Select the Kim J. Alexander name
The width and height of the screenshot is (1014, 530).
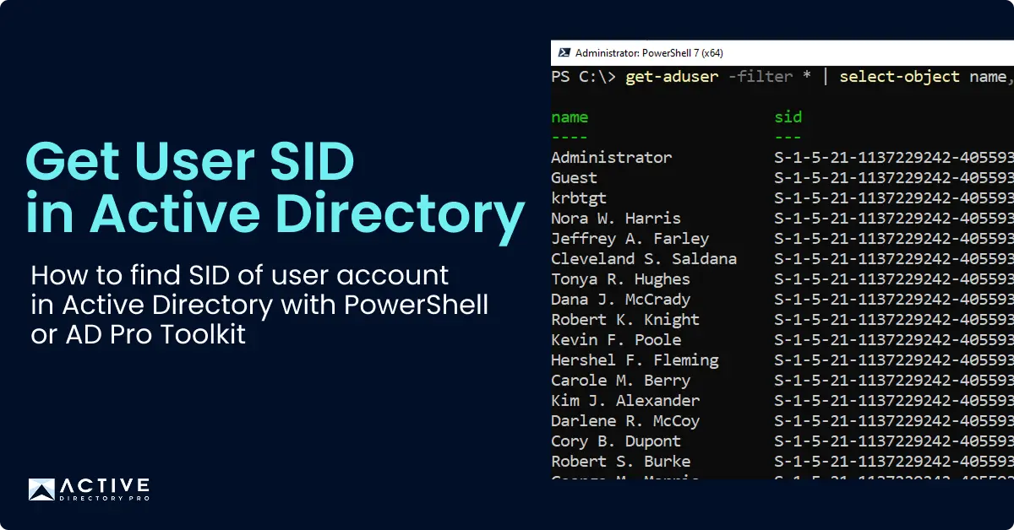[625, 401]
